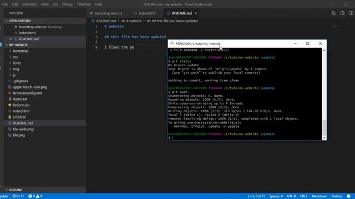Open tile-wide.png file
This screenshot has width=355, height=199.
(x=45, y=129)
